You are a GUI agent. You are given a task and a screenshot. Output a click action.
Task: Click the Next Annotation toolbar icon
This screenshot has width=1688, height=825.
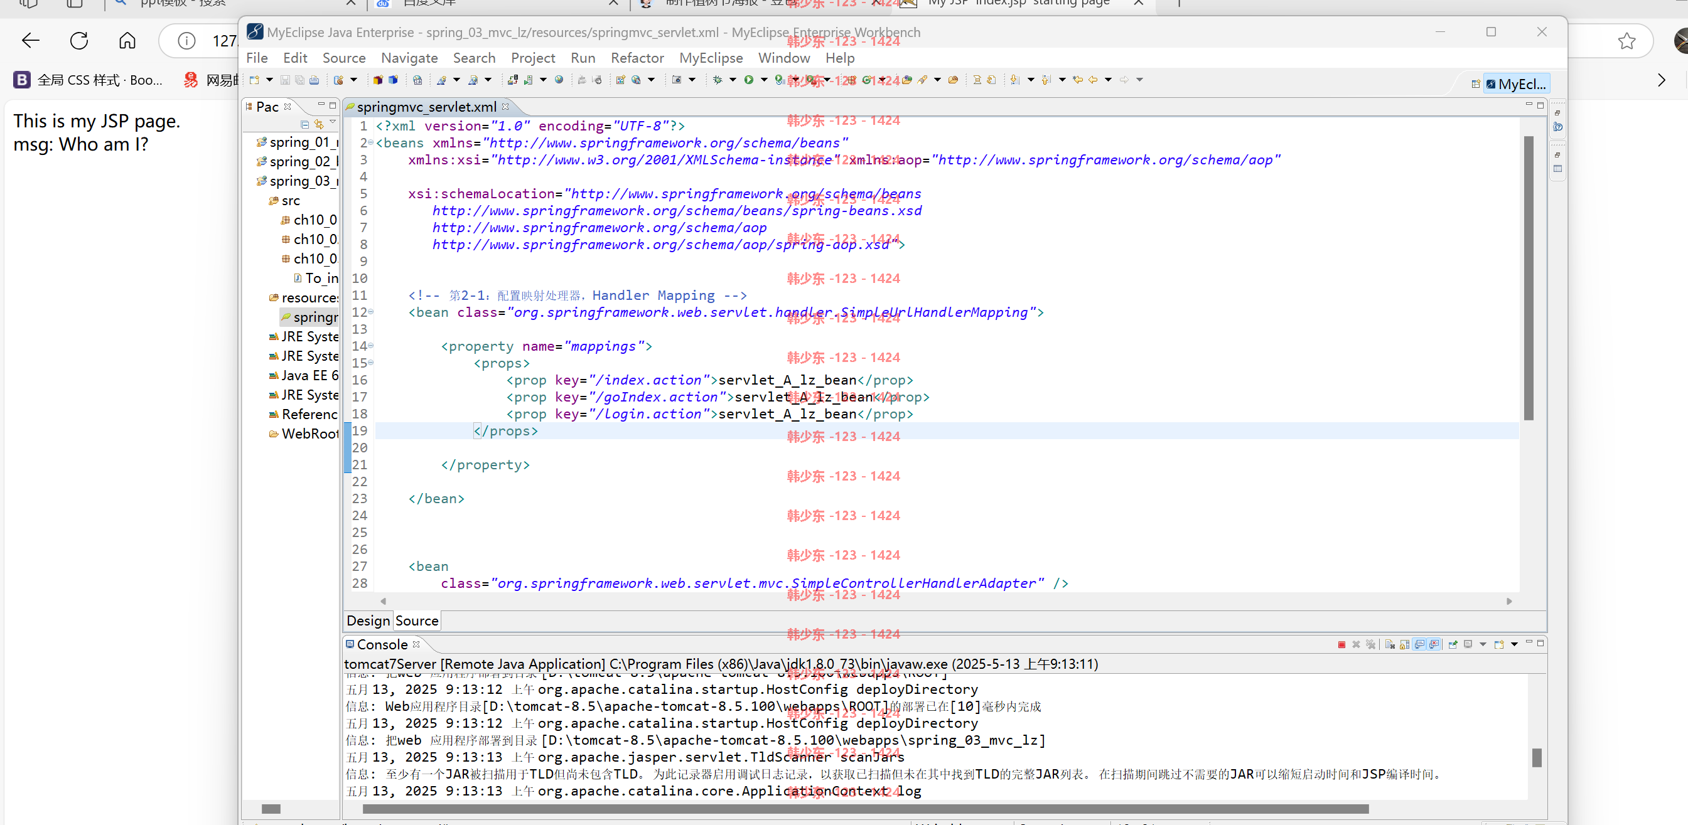(1014, 80)
